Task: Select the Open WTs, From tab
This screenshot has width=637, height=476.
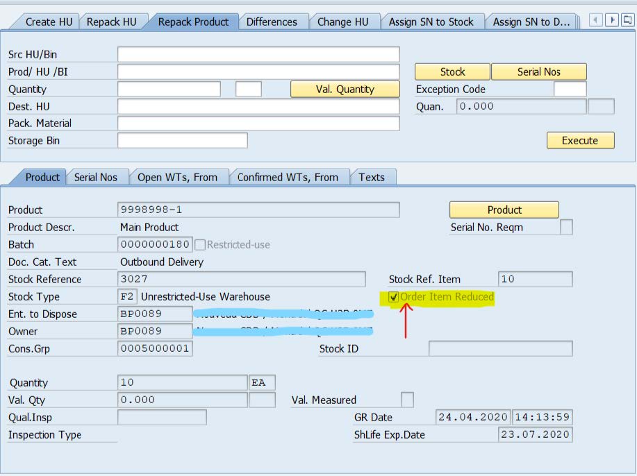Action: [177, 177]
